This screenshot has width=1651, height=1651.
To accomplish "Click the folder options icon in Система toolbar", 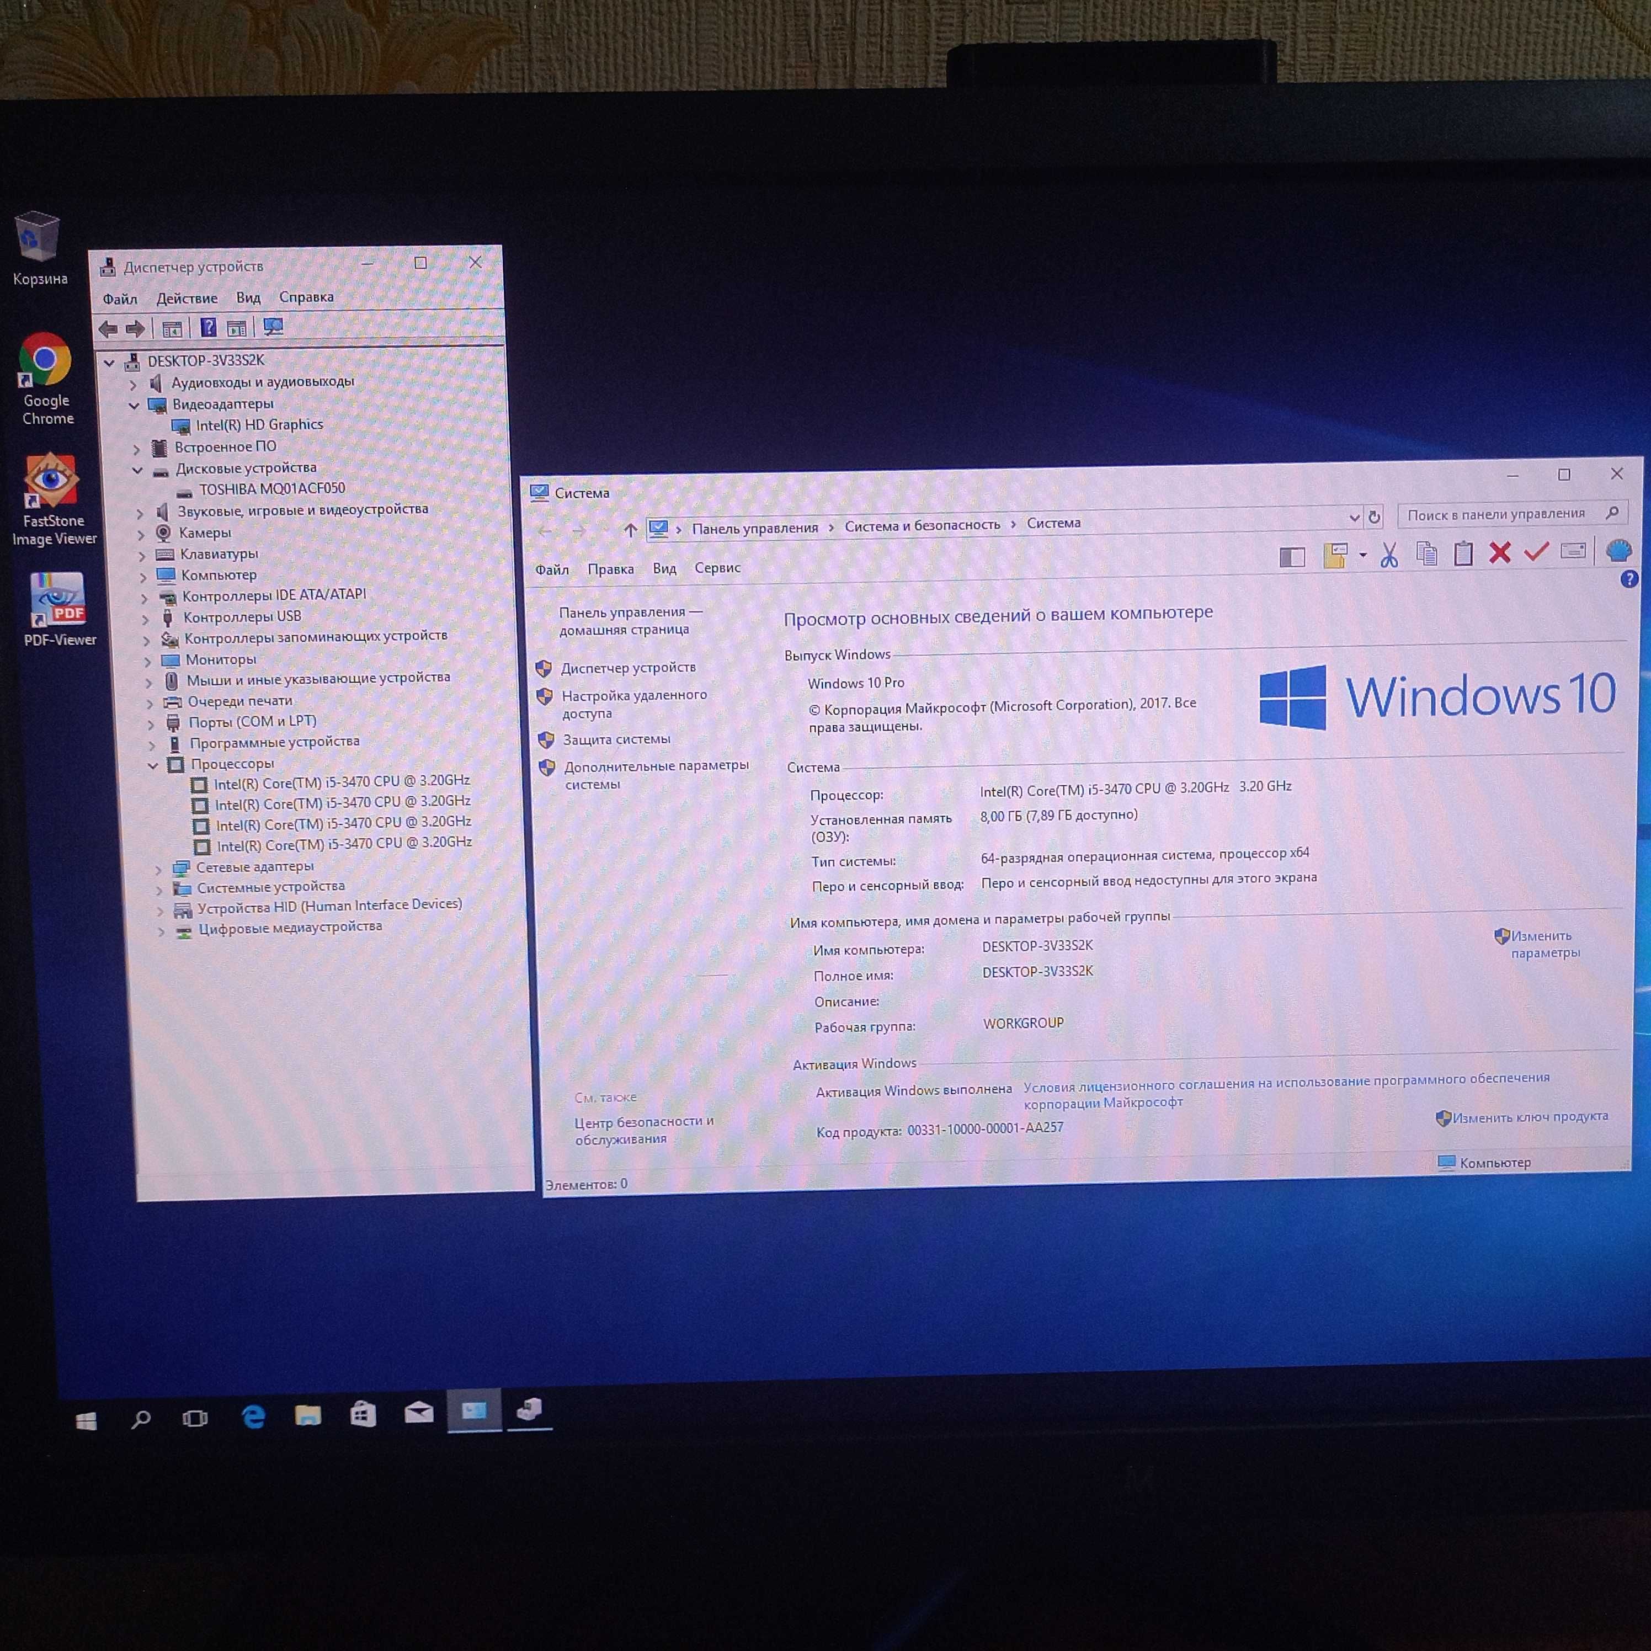I will tap(1335, 556).
